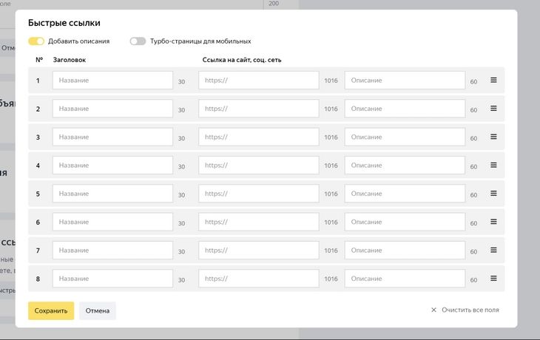Click the drag handle icon for row 6

[493, 221]
